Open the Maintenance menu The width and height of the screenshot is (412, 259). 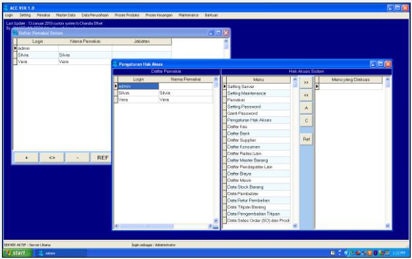click(189, 15)
